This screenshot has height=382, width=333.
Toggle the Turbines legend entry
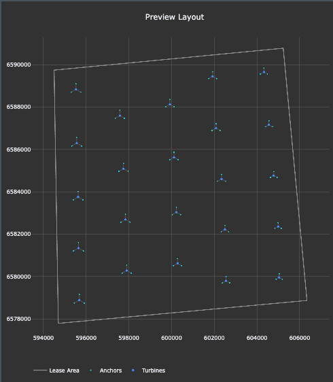pos(149,370)
